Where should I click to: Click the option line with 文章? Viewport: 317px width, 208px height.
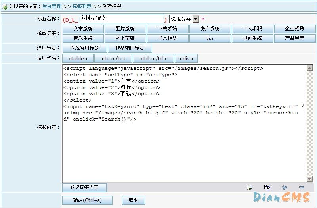pos(112,81)
